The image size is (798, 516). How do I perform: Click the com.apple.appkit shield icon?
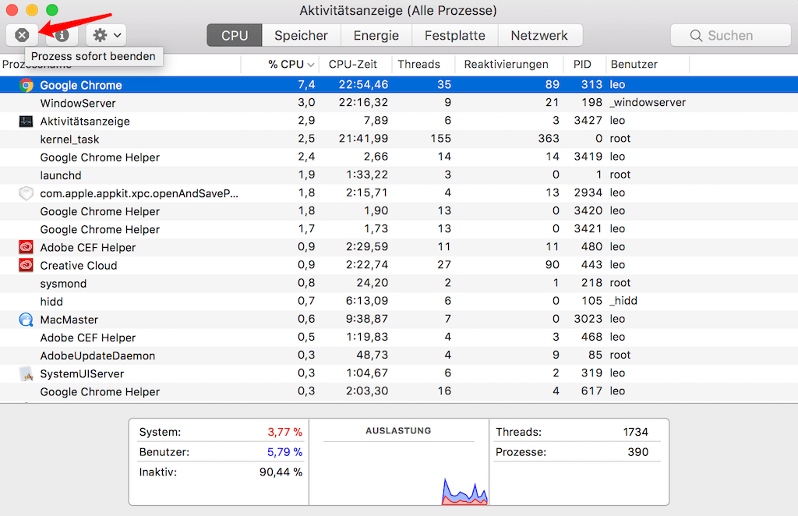26,193
